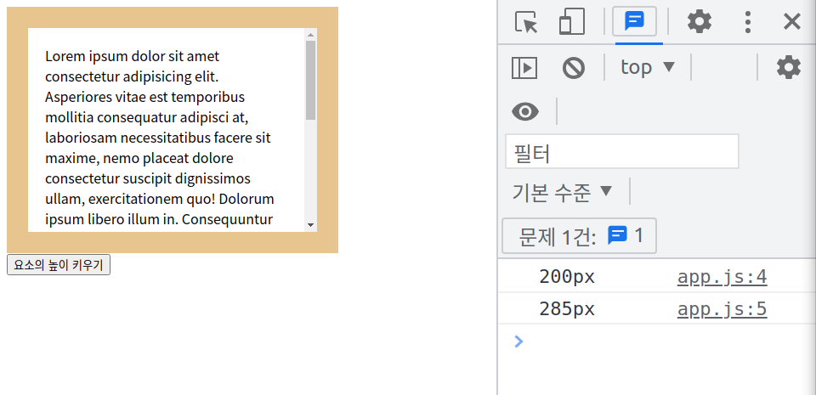Image resolution: width=816 pixels, height=395 pixels.
Task: Clear the console log
Action: (x=574, y=68)
